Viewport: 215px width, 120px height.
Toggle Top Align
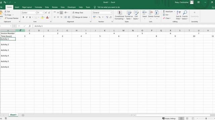point(55,13)
